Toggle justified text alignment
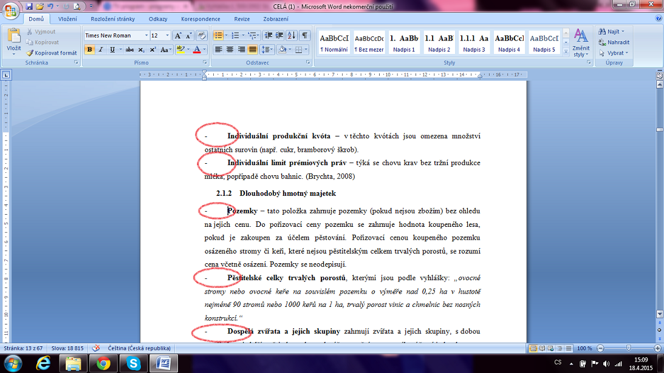The height and width of the screenshot is (373, 664). (252, 50)
